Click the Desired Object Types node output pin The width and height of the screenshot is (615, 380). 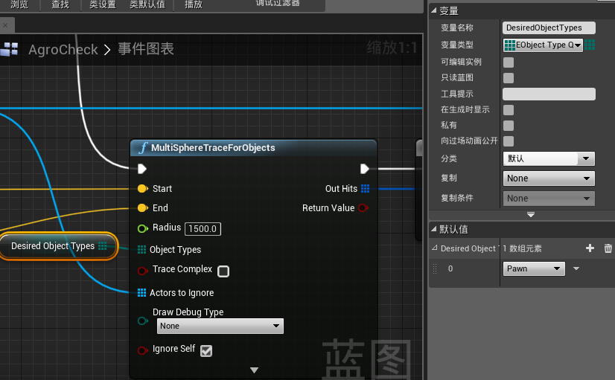(102, 245)
